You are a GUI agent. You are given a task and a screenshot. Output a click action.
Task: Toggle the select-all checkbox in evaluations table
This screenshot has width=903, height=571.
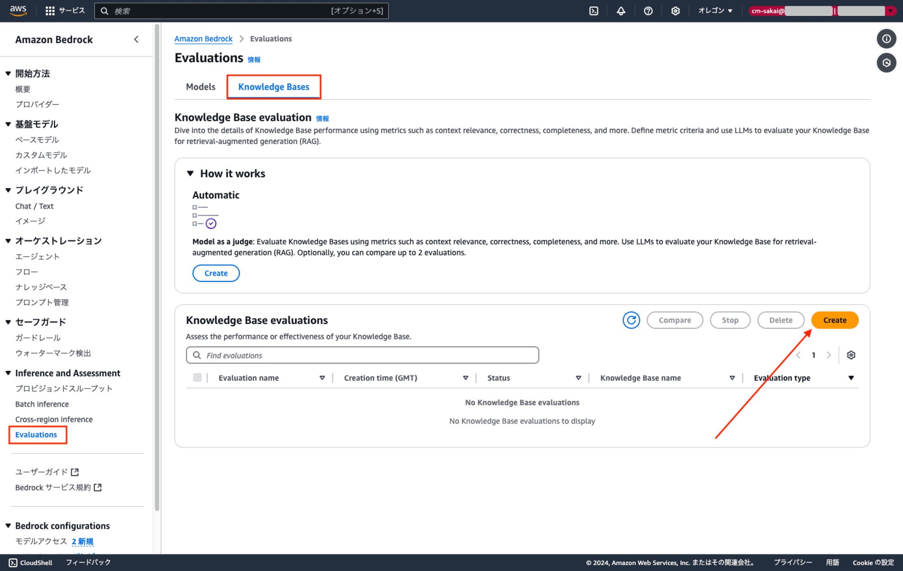pos(197,378)
